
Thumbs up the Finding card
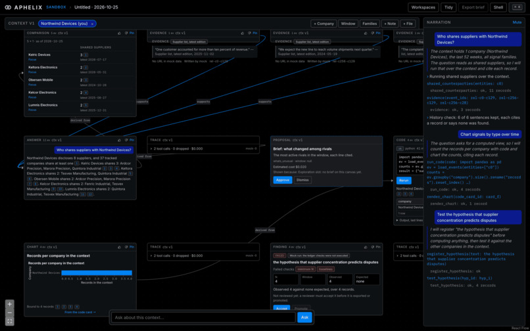point(366,247)
